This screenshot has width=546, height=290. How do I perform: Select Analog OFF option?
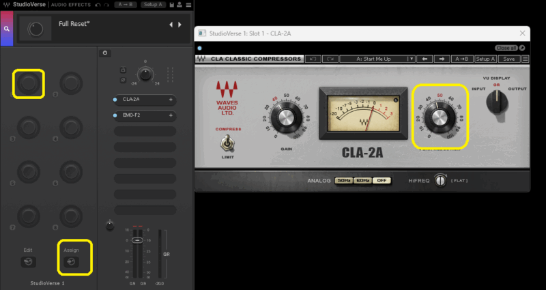(x=382, y=181)
